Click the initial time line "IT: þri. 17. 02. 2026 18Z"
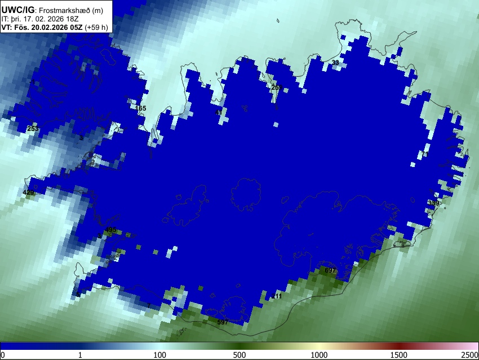Viewport: 479px width, 360px height. tap(39, 19)
